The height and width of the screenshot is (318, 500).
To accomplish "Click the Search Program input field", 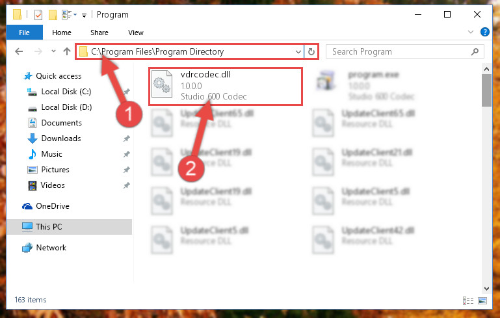I will point(399,51).
